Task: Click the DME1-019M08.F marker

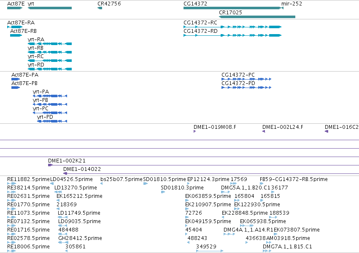Action: [x=194, y=131]
